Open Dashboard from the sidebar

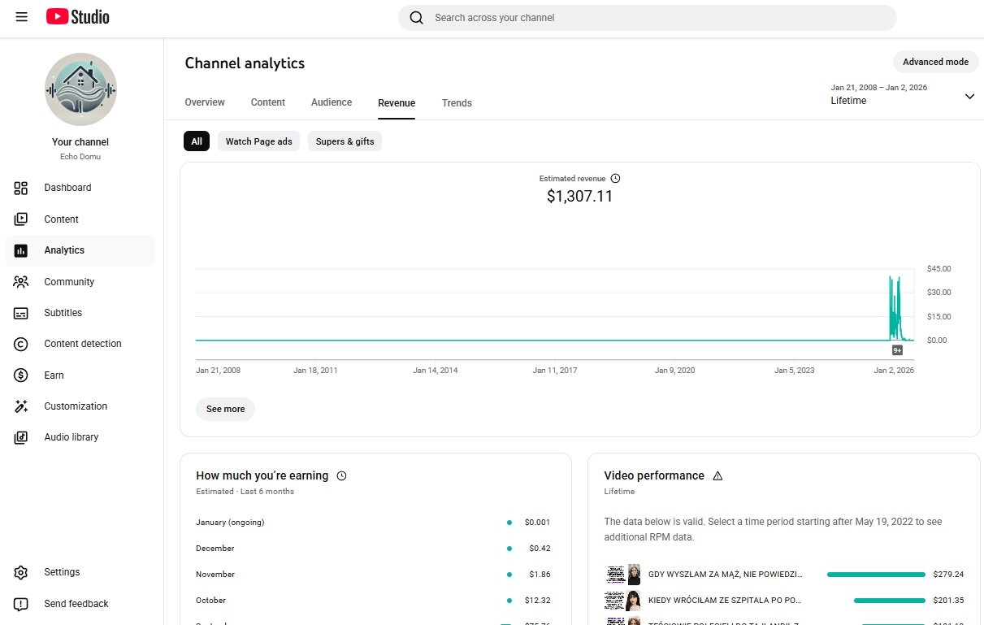point(67,188)
